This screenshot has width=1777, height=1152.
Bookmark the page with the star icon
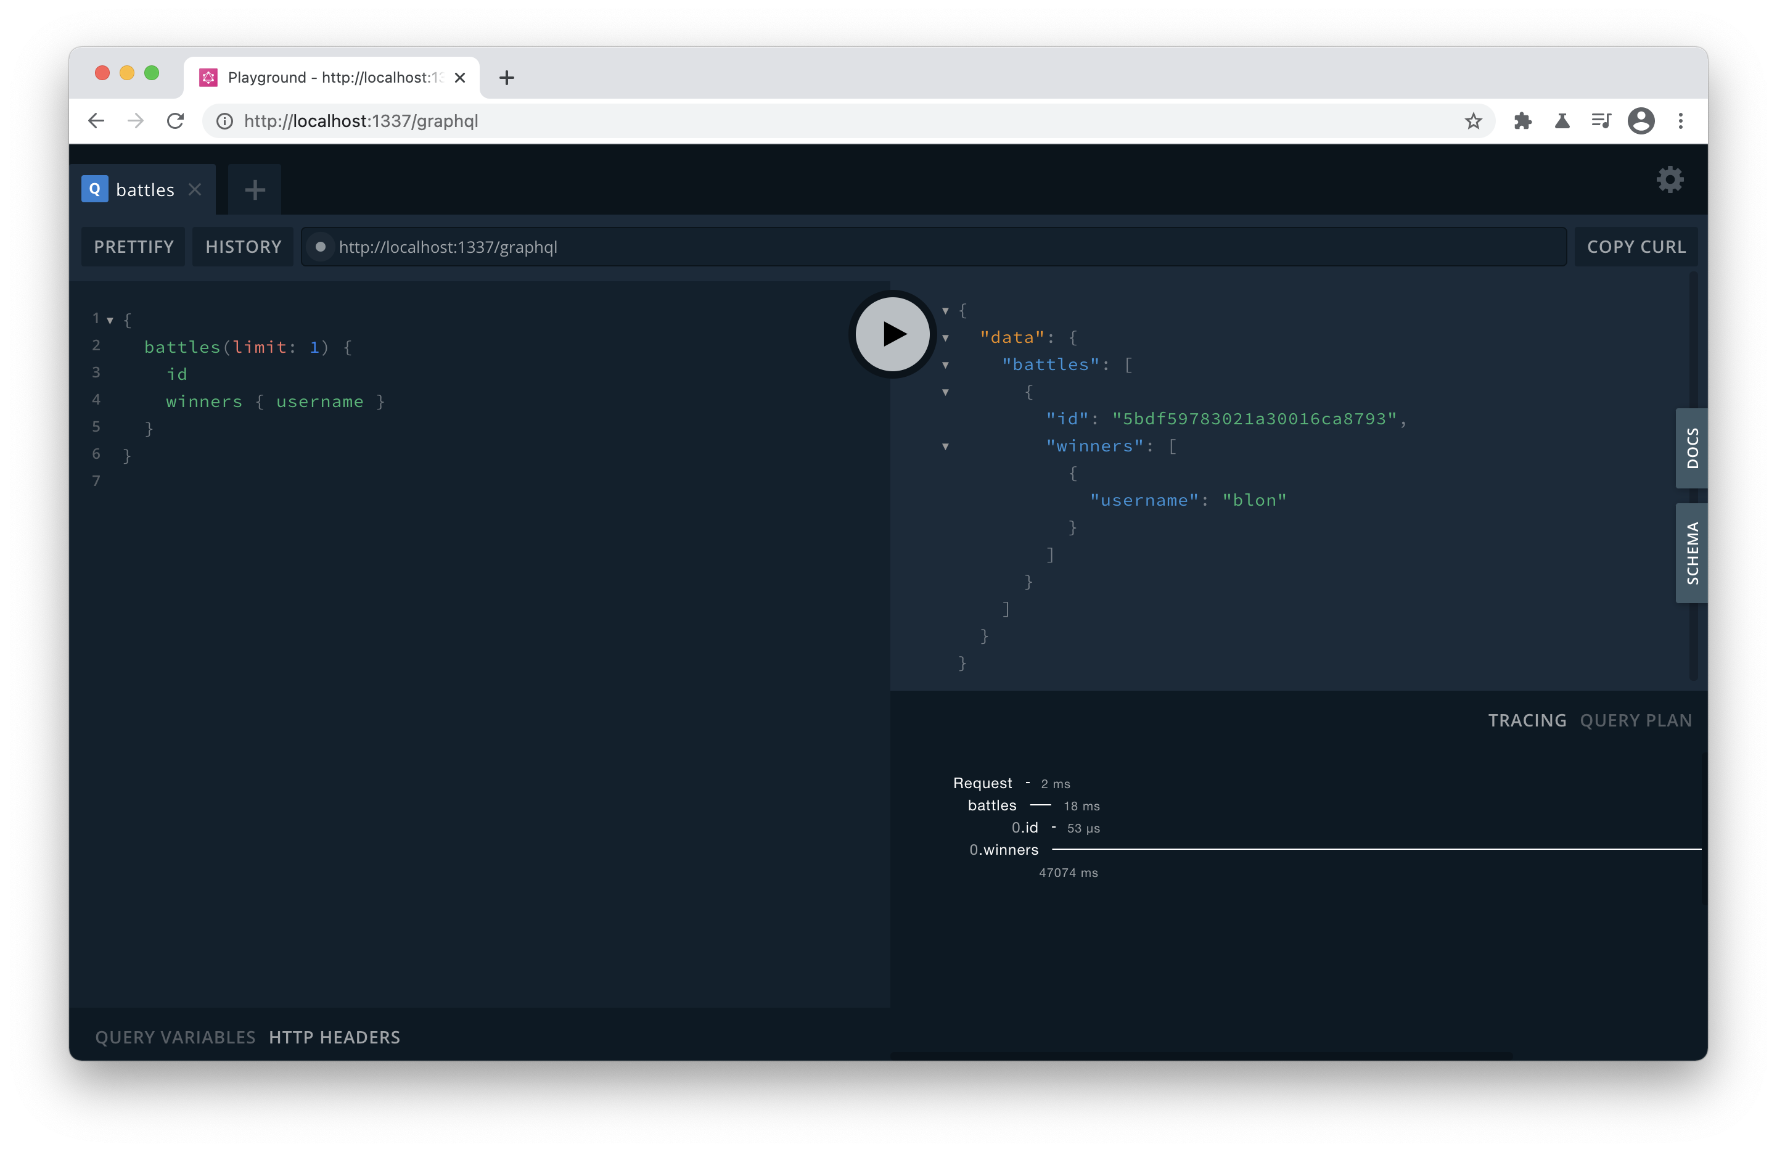[1473, 121]
